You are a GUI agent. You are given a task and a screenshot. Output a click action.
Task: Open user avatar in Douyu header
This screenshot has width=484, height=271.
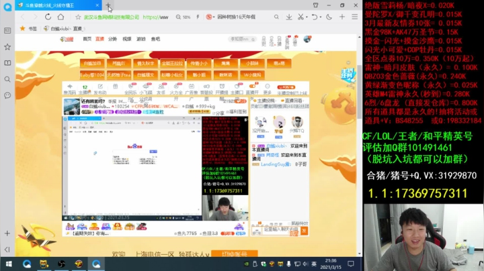coord(307,39)
